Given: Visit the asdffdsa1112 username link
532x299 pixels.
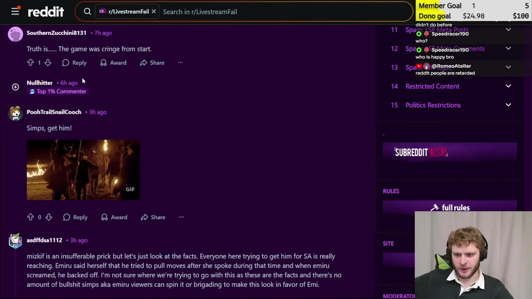Looking at the screenshot, I should coord(44,240).
